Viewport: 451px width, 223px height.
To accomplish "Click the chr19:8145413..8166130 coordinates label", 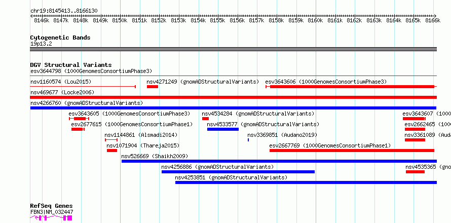I will coord(64,11).
